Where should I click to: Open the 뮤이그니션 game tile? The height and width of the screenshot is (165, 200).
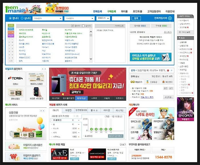(140, 124)
